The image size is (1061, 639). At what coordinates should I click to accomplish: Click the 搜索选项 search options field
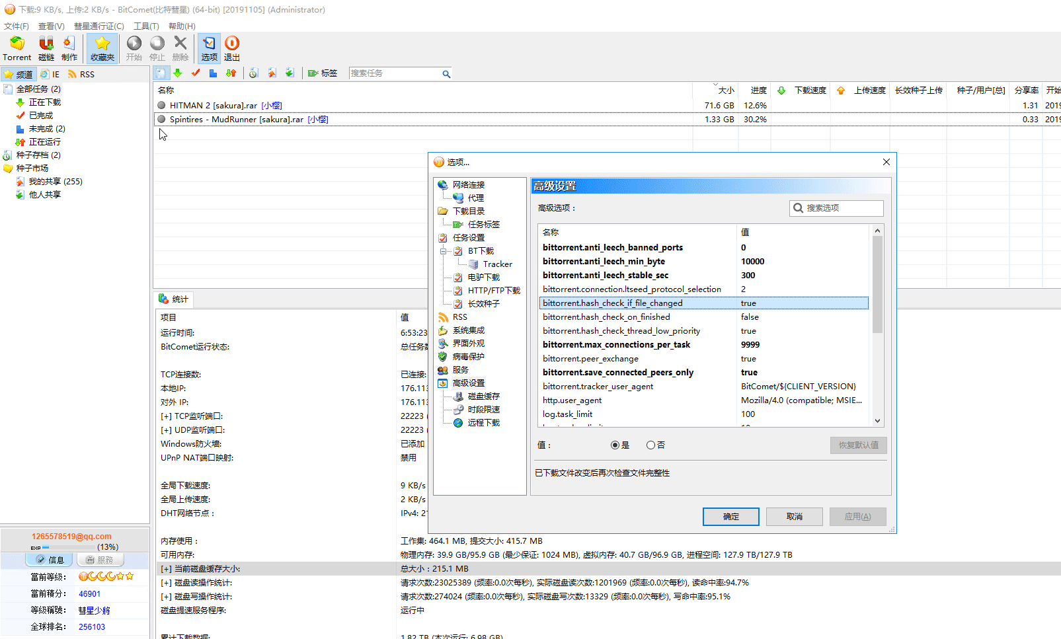(x=836, y=208)
